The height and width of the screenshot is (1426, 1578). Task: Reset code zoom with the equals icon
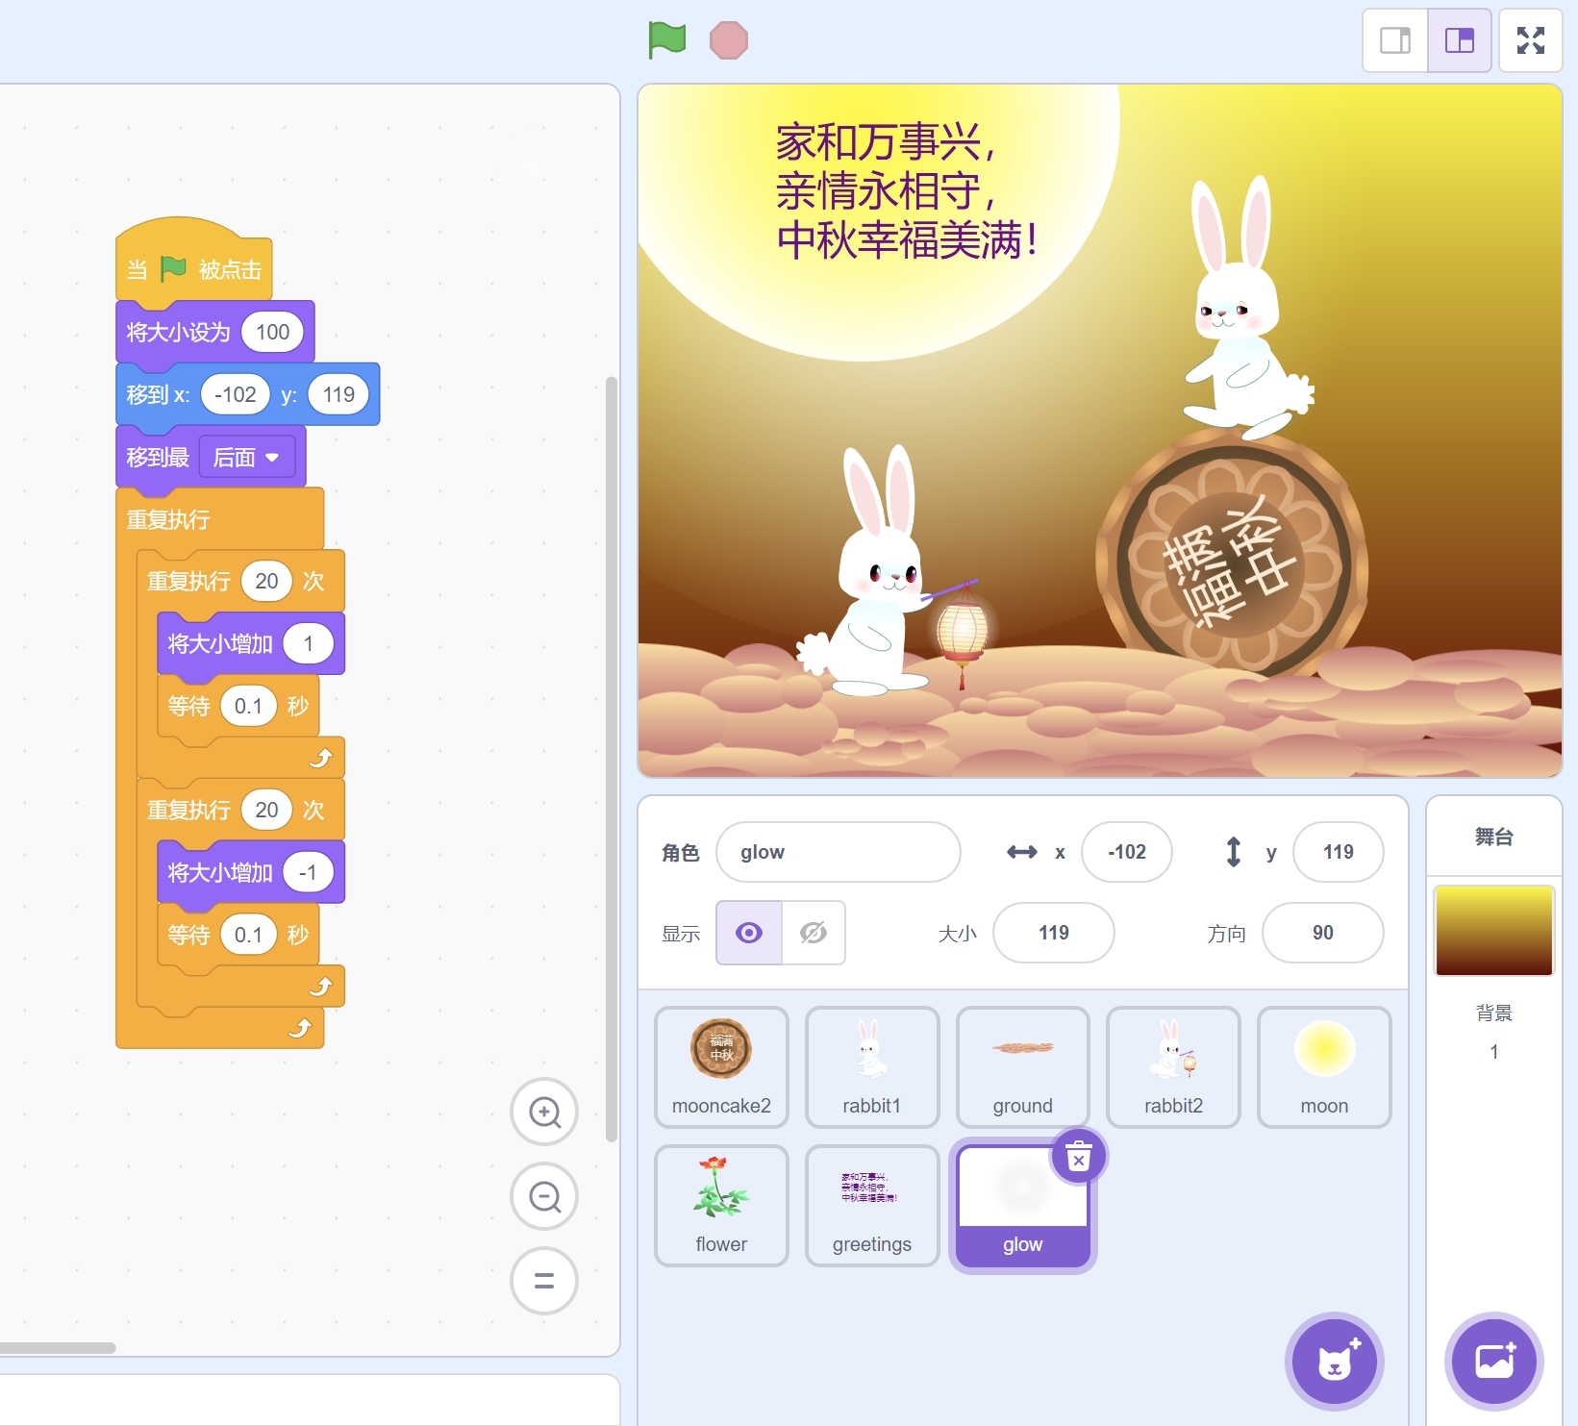[544, 1280]
